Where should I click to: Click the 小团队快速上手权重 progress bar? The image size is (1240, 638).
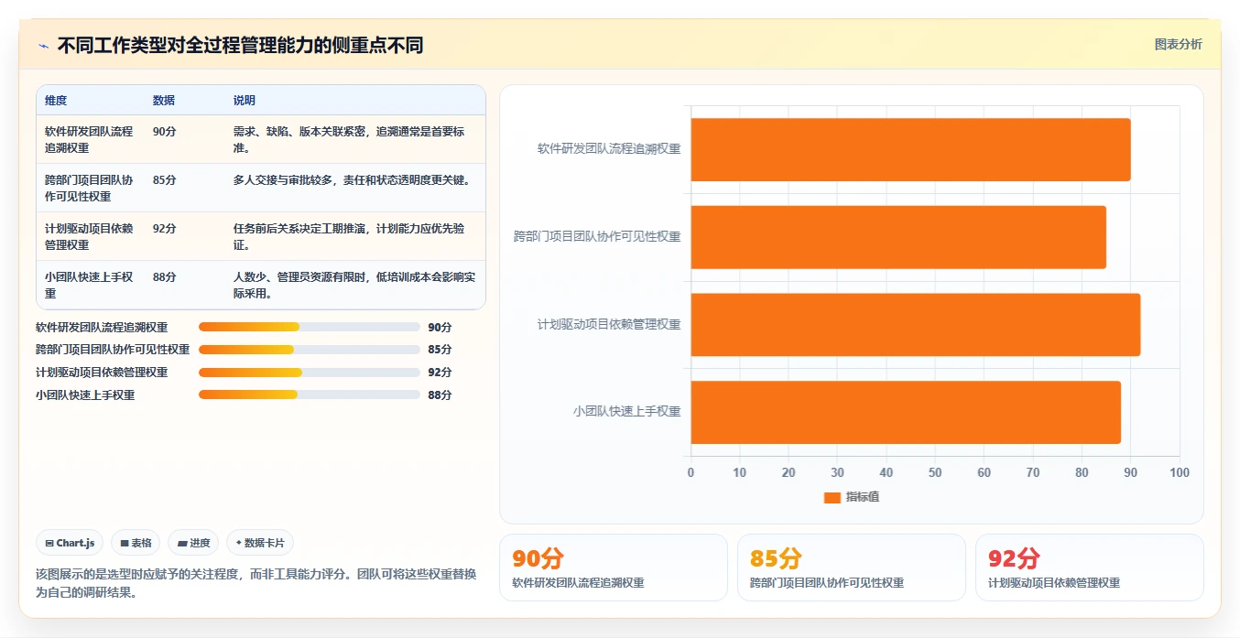pos(310,395)
